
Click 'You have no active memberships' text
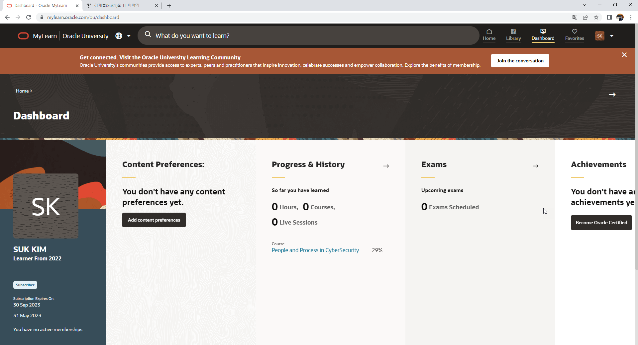coord(48,329)
